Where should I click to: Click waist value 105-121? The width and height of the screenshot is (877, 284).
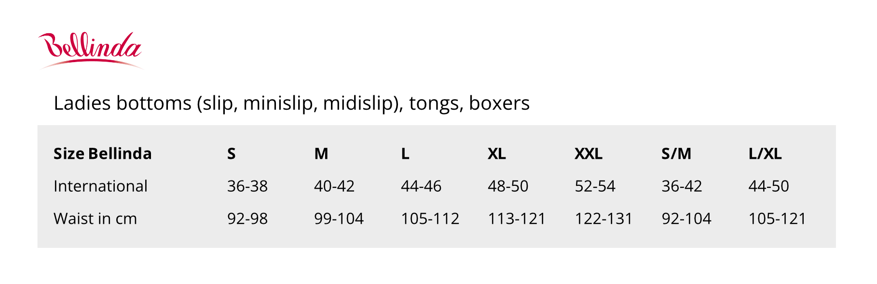point(777,219)
